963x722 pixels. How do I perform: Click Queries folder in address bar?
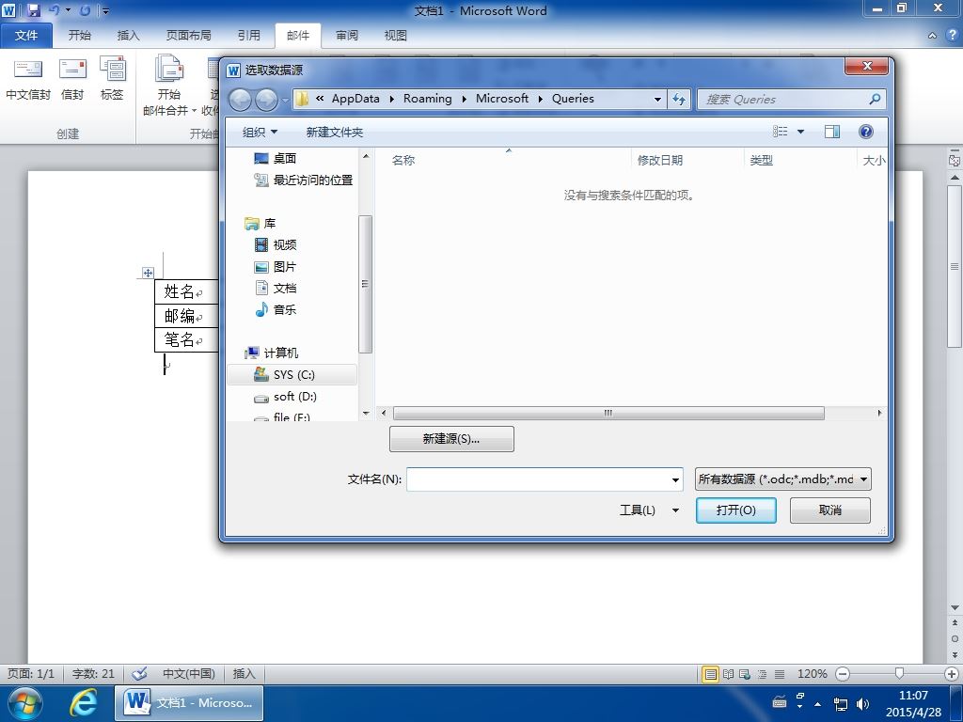click(573, 98)
